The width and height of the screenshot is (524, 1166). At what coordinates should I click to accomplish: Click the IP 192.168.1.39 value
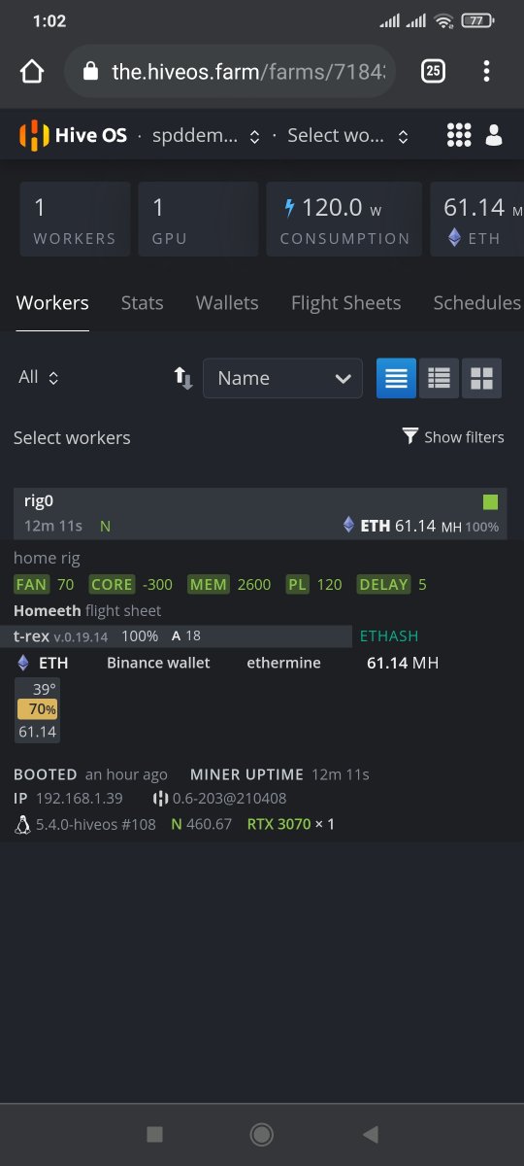coord(80,799)
